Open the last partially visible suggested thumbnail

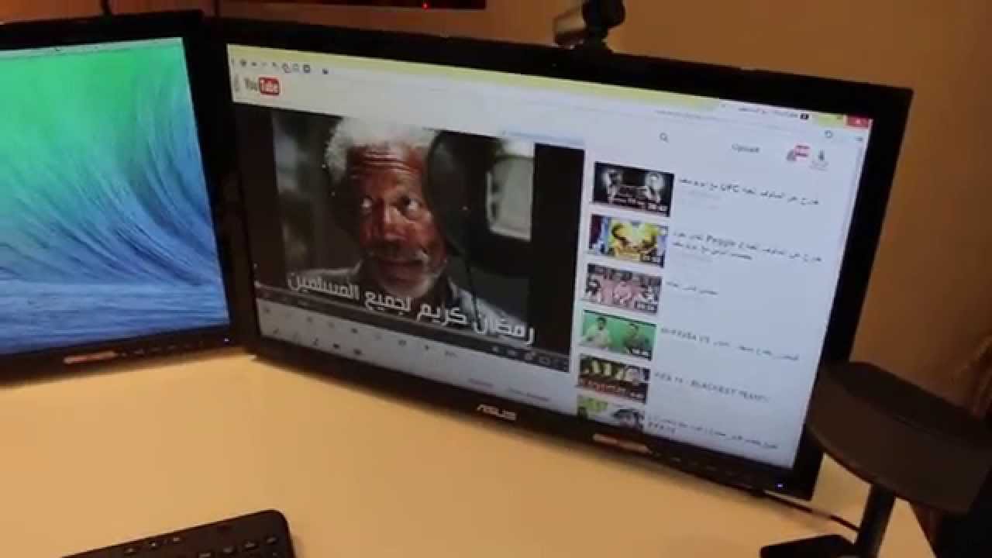(610, 414)
